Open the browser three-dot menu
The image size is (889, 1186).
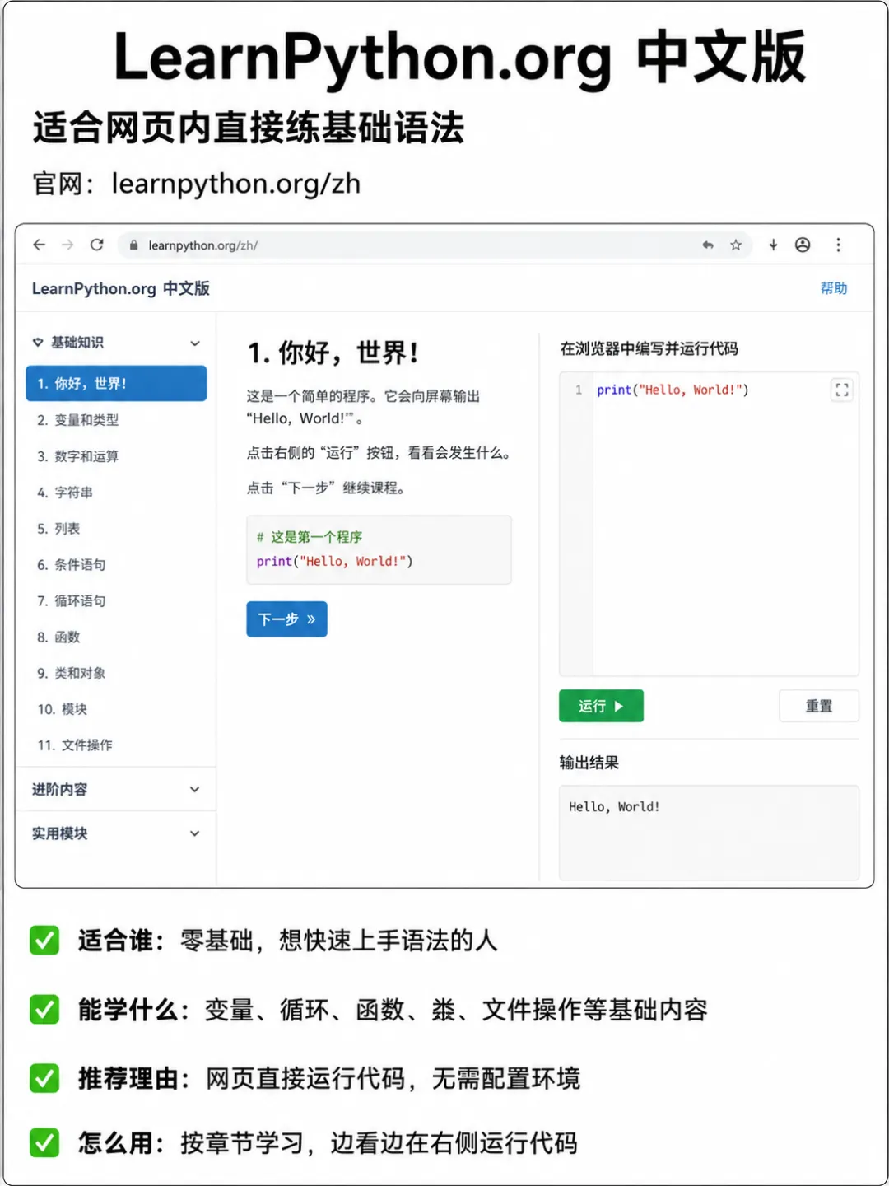[x=838, y=245]
